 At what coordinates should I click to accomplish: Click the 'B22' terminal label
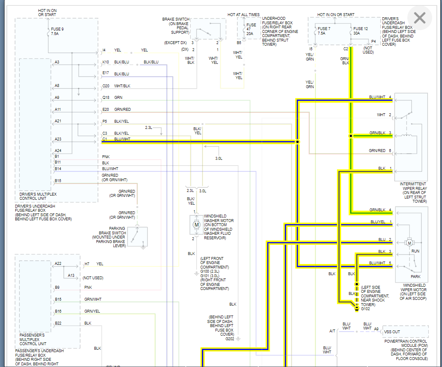(58, 323)
